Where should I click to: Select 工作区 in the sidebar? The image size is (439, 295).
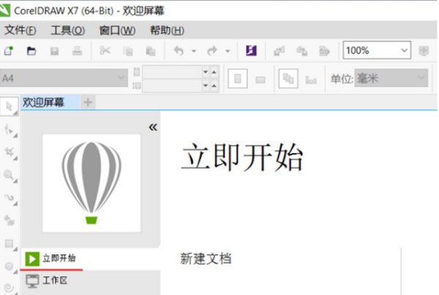coord(91,281)
